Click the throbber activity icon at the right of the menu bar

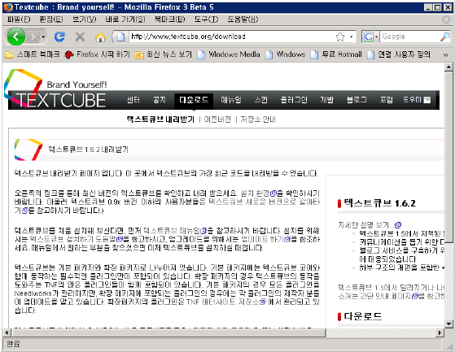click(446, 20)
